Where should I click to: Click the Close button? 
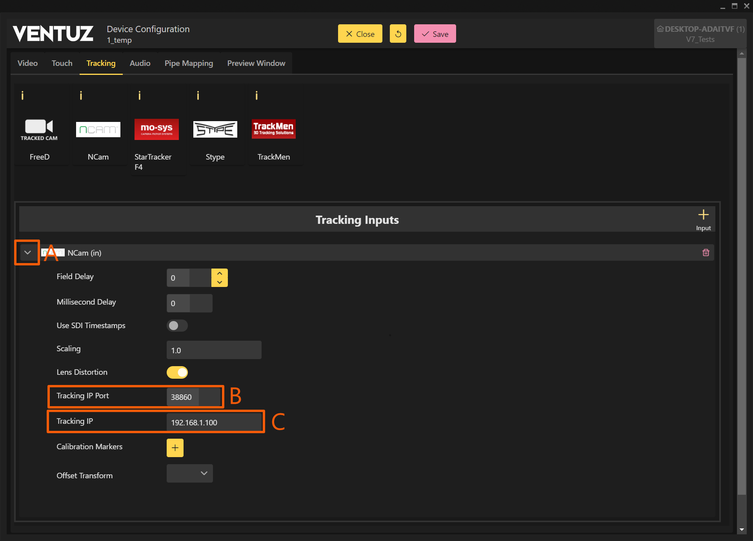[360, 34]
